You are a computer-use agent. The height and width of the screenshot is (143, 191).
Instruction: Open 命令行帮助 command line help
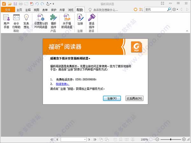pos(16,21)
